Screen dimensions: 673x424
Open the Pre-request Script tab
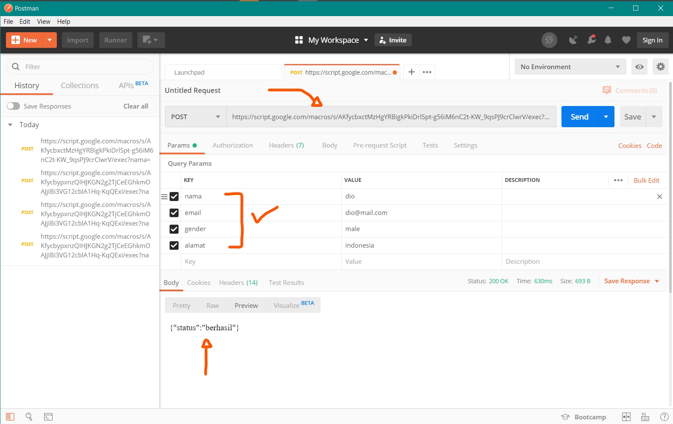pyautogui.click(x=380, y=145)
